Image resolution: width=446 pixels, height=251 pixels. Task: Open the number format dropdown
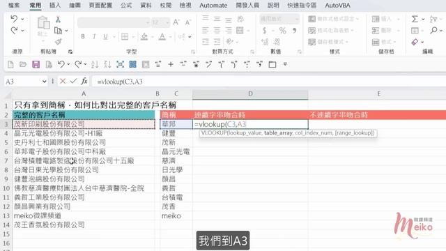pos(297,19)
